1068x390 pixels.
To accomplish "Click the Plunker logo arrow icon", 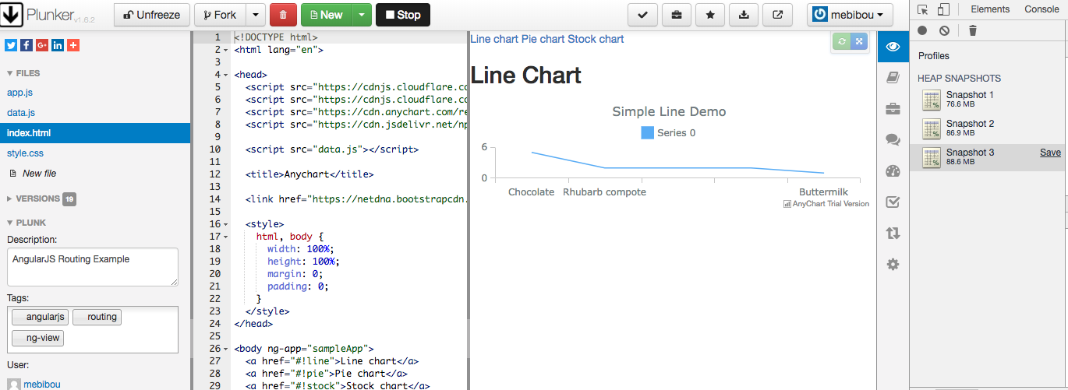I will coord(12,14).
